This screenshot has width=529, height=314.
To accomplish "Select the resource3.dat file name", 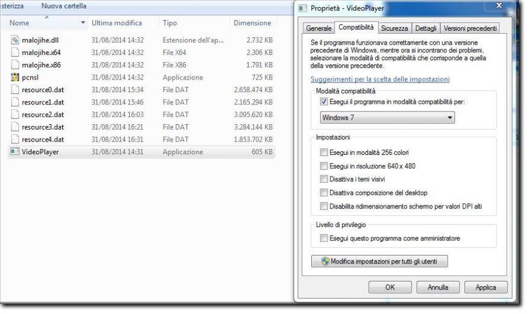I will point(43,128).
